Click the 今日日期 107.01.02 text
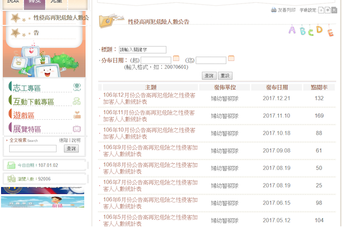Viewport: 343px width, 227px height. click(x=38, y=165)
